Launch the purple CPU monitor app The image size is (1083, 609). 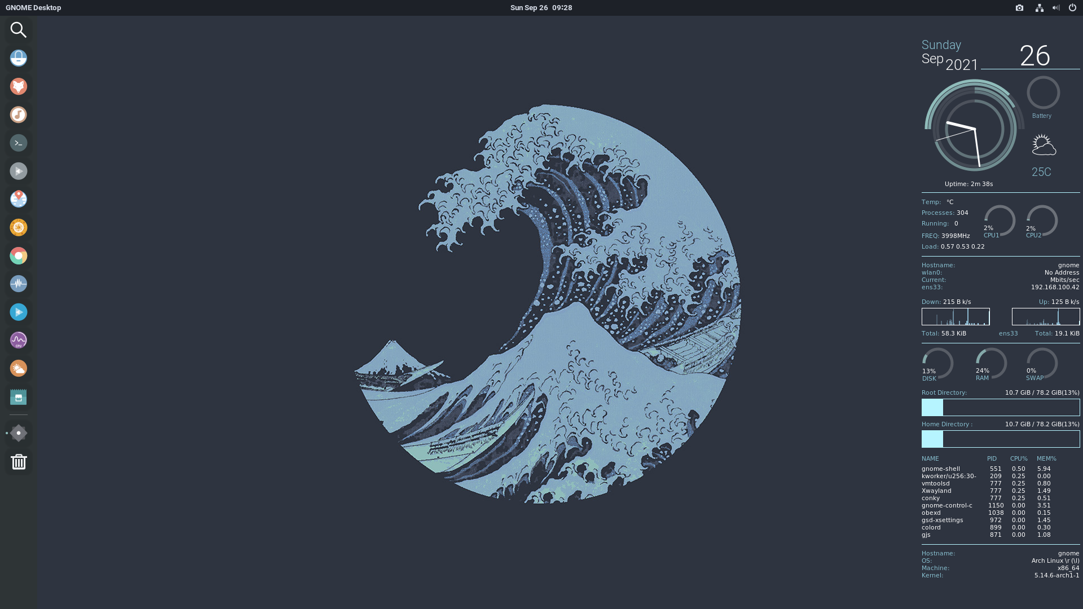point(19,340)
